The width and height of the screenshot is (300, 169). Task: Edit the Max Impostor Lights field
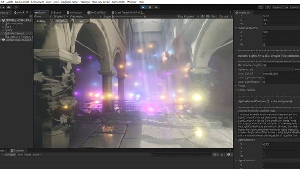tap(281, 65)
